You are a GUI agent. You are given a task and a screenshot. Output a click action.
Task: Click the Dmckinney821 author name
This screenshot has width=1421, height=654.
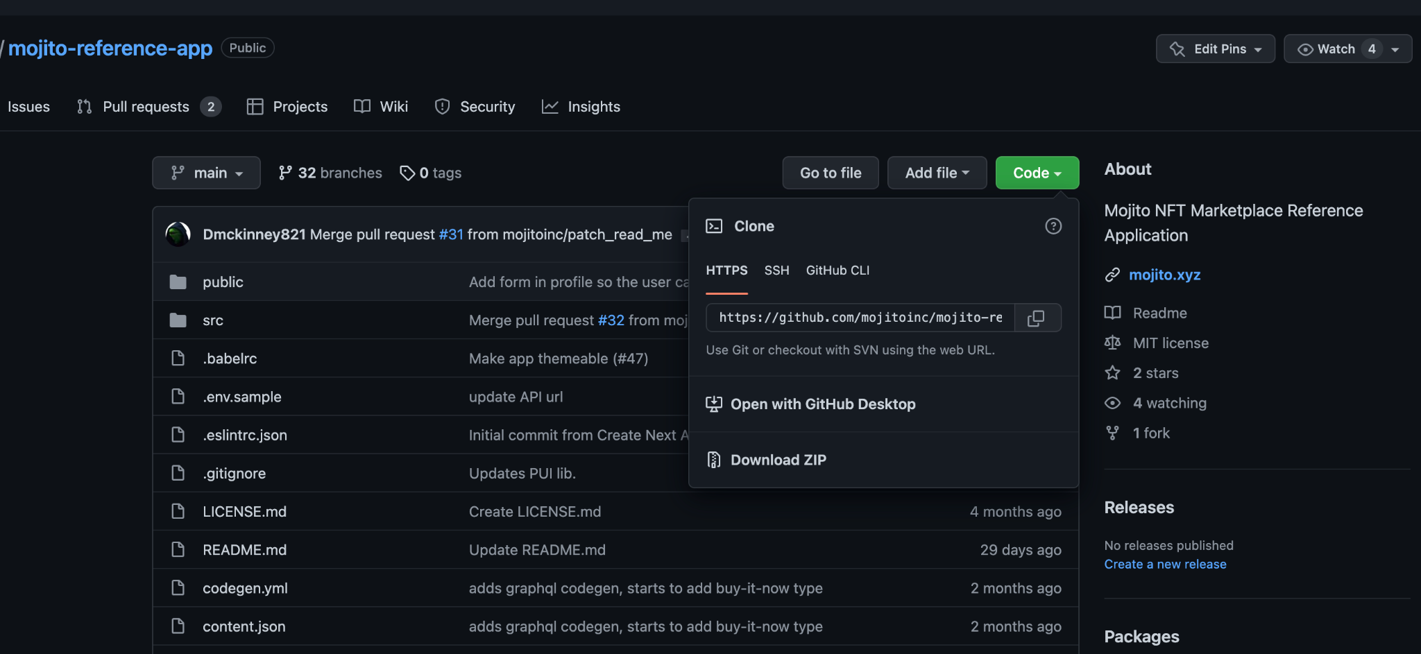(x=254, y=234)
